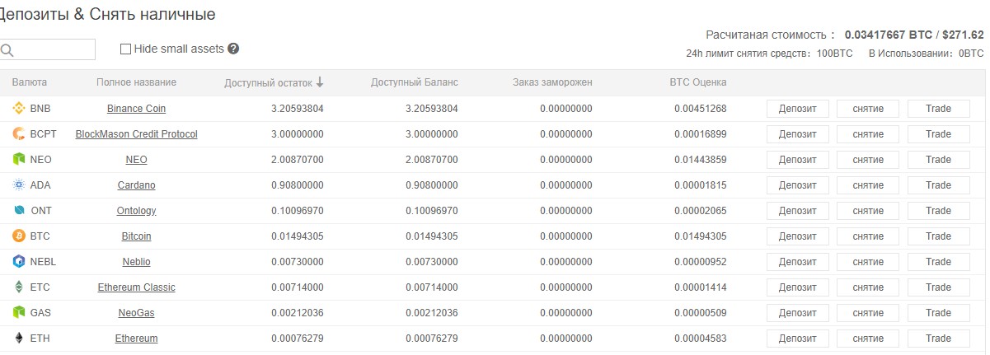Click Депозит in the ETC row

tap(798, 287)
